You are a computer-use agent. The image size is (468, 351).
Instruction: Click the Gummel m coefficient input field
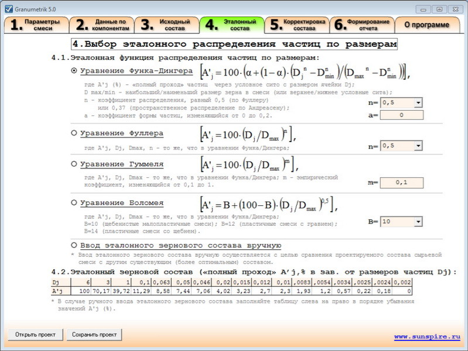click(401, 183)
